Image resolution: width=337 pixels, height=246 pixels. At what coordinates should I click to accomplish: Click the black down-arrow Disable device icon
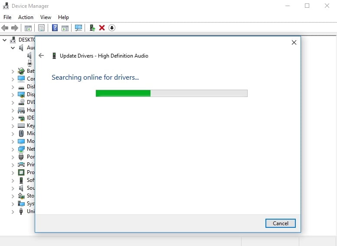[112, 28]
